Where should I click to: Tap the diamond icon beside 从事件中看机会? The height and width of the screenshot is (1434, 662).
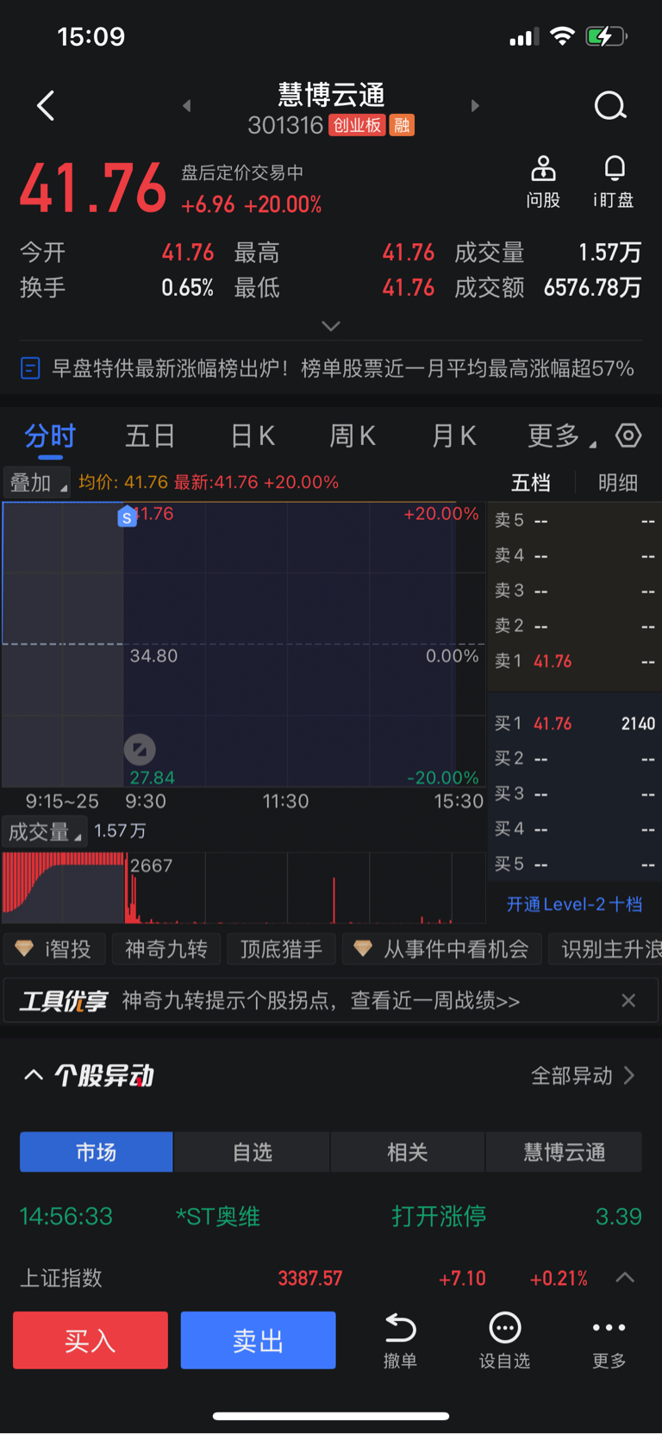click(x=363, y=949)
